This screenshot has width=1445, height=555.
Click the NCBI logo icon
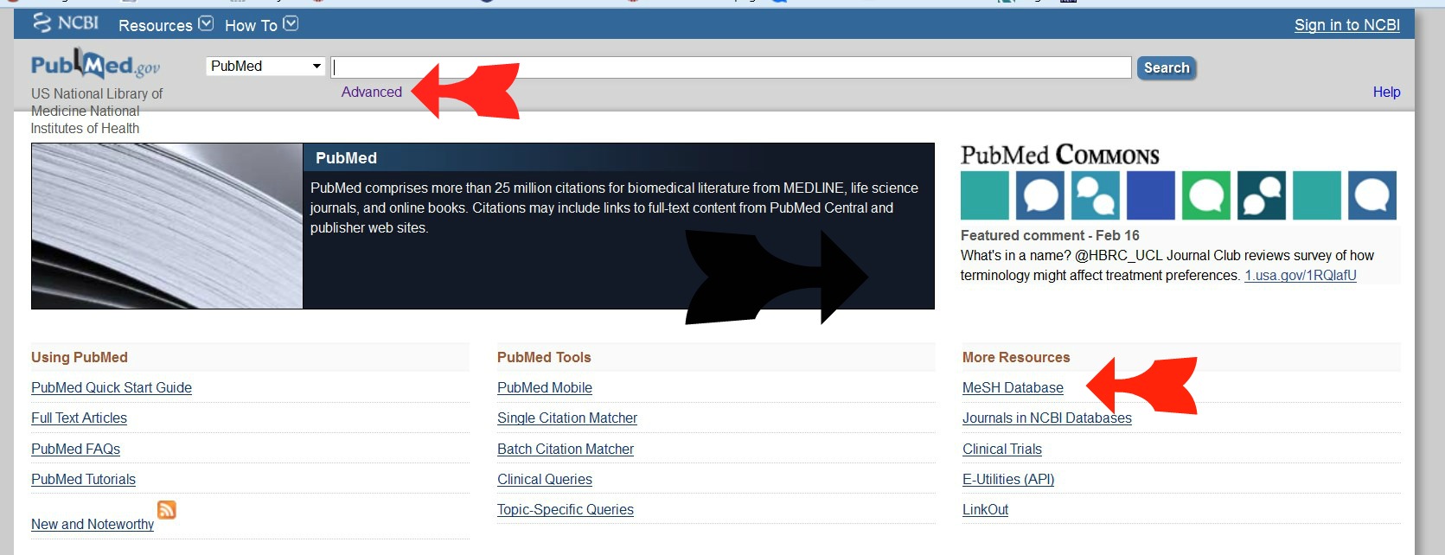[x=65, y=23]
